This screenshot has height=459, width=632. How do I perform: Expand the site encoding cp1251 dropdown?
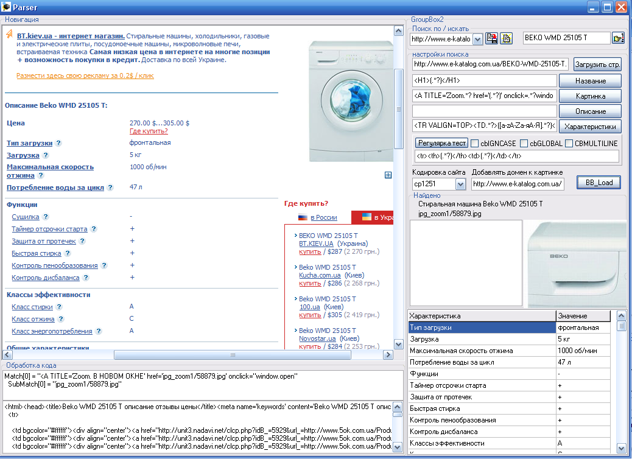pos(460,184)
